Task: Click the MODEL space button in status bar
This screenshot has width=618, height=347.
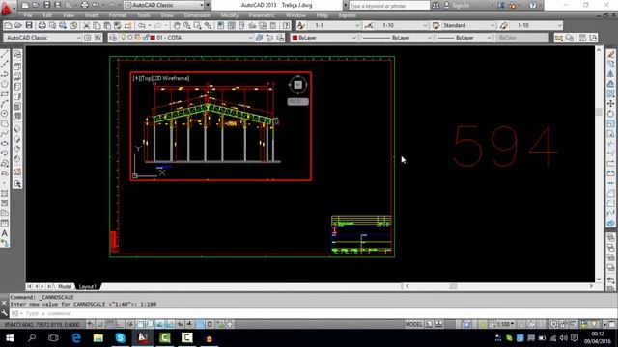Action: pyautogui.click(x=414, y=324)
